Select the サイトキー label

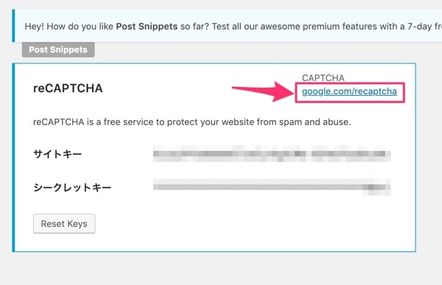57,154
